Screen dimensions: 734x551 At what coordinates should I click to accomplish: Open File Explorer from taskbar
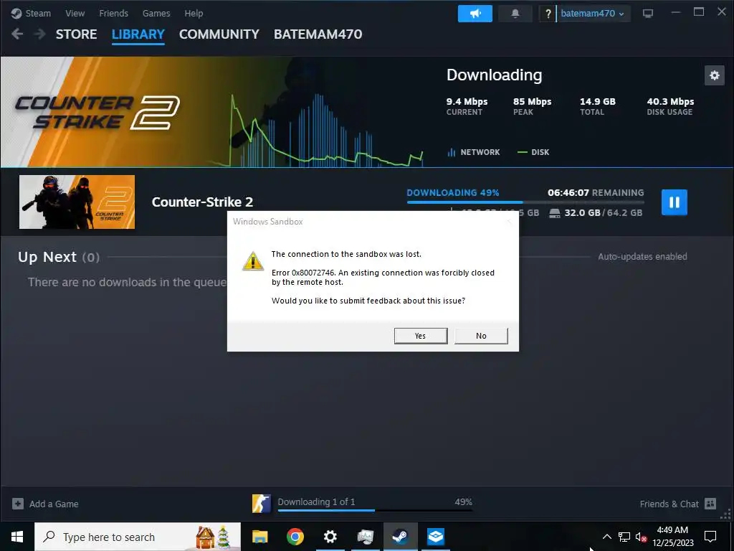point(259,537)
